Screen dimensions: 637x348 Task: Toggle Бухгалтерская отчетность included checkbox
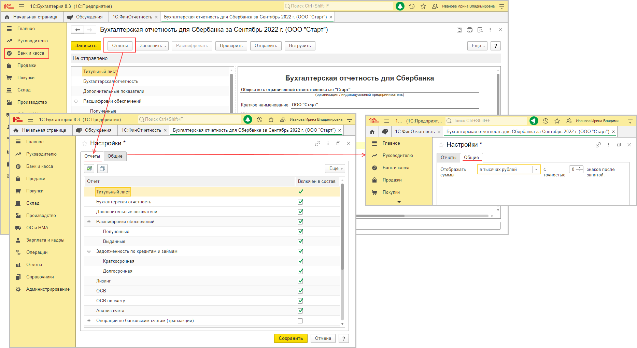coord(300,202)
